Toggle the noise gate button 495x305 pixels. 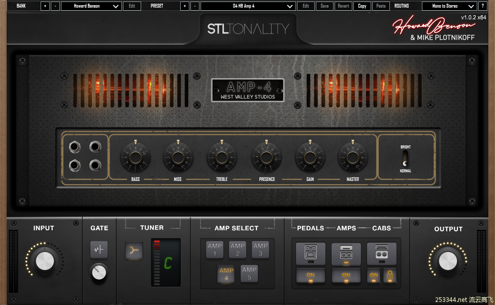point(99,250)
